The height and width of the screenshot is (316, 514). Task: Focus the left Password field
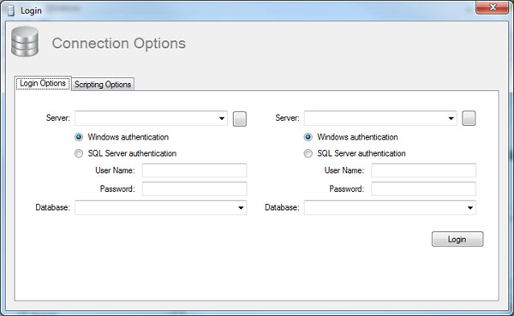(194, 188)
